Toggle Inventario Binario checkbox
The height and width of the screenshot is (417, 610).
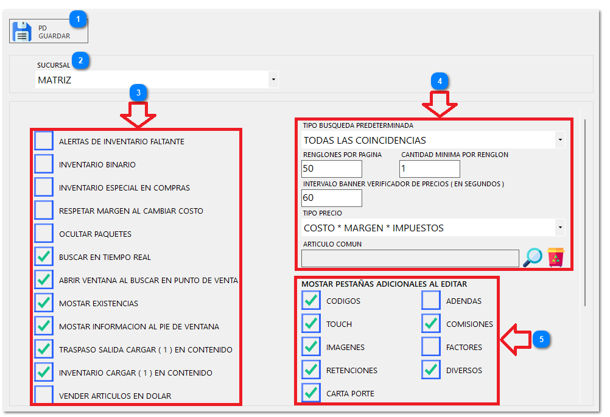[44, 164]
